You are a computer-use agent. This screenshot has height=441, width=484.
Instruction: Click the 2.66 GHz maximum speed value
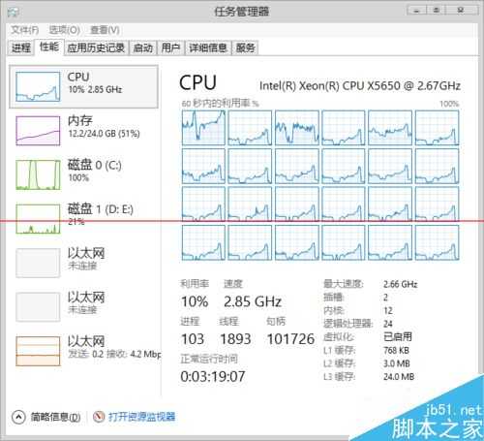tap(401, 284)
